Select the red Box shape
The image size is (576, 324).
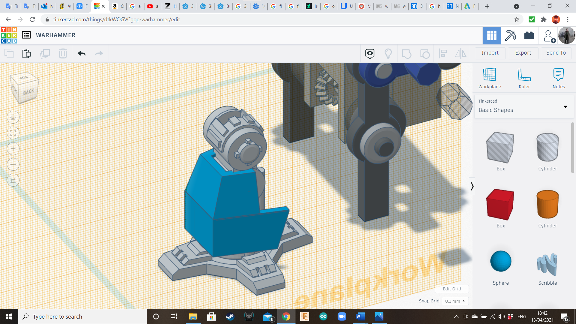[500, 205]
